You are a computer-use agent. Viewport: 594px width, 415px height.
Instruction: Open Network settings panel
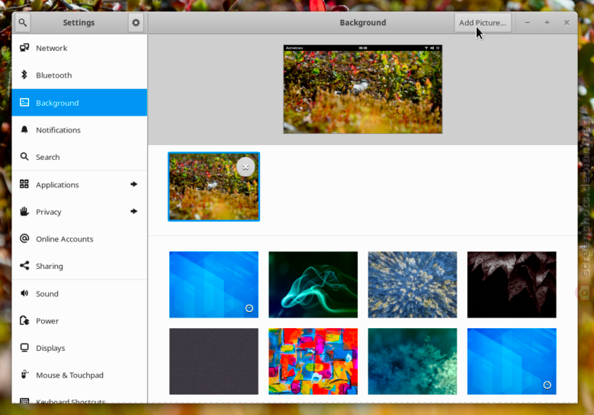click(79, 48)
